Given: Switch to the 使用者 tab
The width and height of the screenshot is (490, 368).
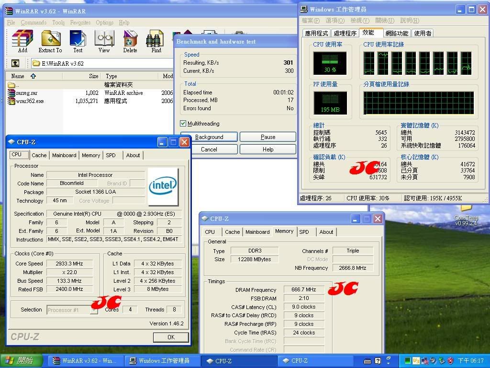Looking at the screenshot, I should pos(423,33).
